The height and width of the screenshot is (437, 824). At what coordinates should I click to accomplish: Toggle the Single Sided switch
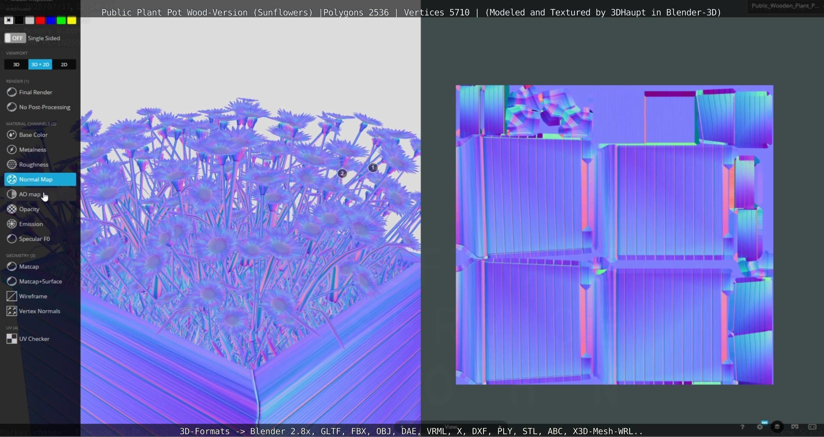pyautogui.click(x=15, y=38)
